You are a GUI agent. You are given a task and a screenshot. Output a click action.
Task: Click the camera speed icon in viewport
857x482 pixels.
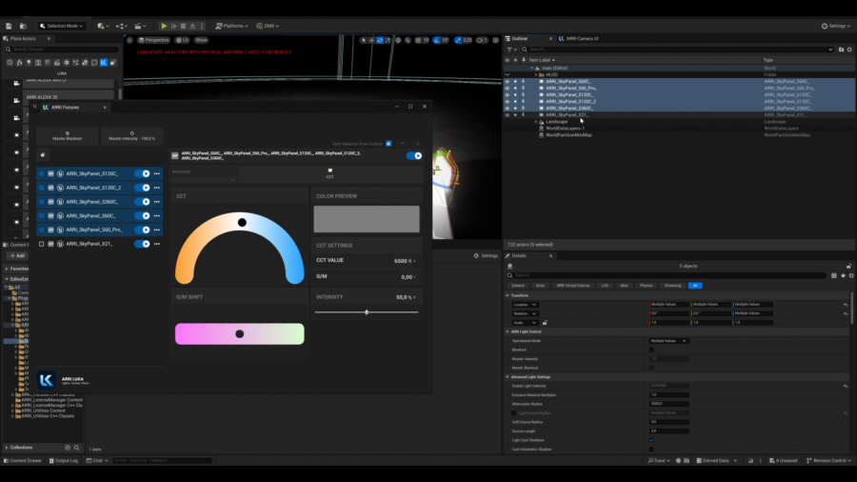pyautogui.click(x=482, y=40)
